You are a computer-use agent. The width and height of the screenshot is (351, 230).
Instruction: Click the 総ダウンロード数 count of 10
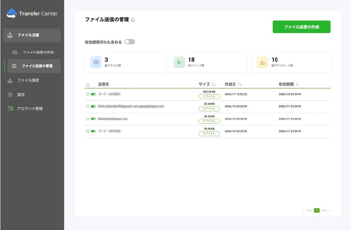pos(275,60)
